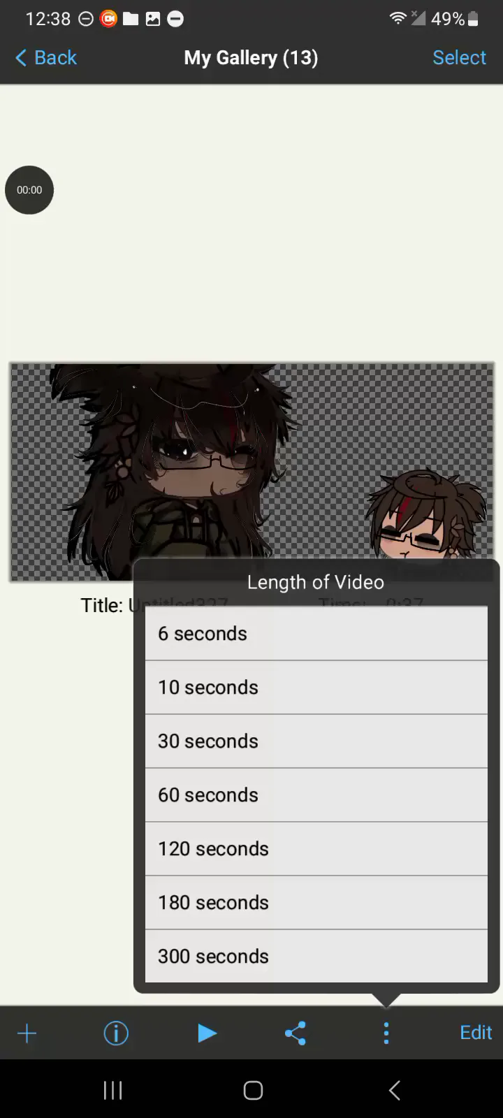Open the three-dot more options menu
Screen dimensions: 503x1118
click(386, 1033)
